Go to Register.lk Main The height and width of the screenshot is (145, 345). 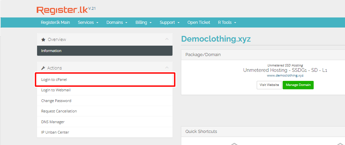pyautogui.click(x=55, y=22)
